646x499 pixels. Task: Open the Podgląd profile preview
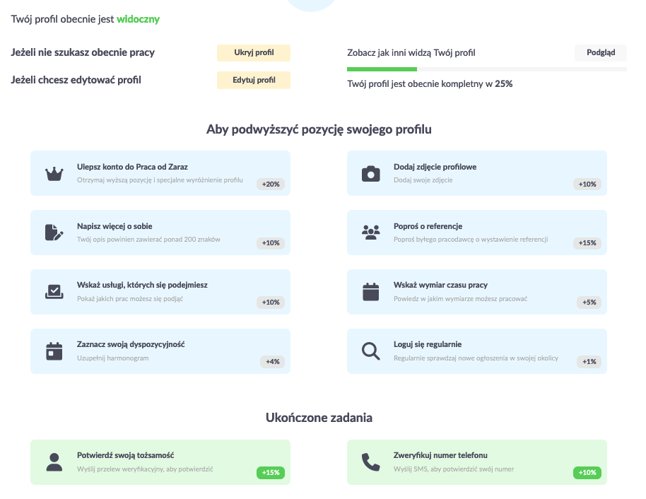(x=601, y=53)
